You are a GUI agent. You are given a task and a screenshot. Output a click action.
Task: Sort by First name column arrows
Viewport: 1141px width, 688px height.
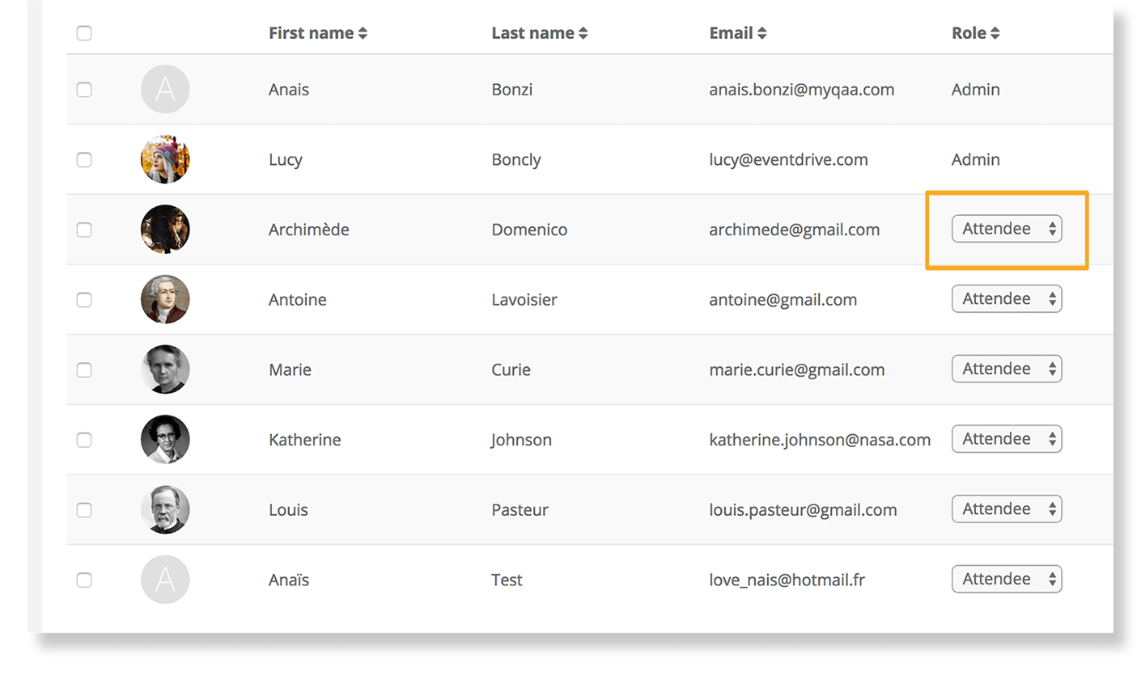click(x=363, y=33)
